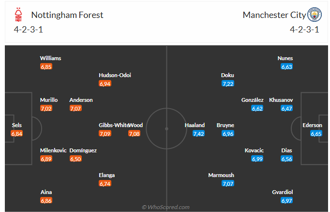330x212 pixels.
Task: Select Doku's 7,22 rating badge
Action: tap(228, 83)
